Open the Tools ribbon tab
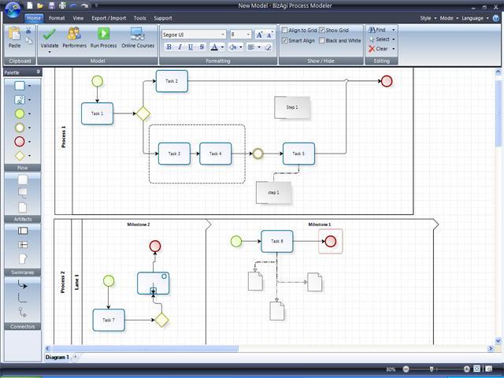 [x=140, y=18]
